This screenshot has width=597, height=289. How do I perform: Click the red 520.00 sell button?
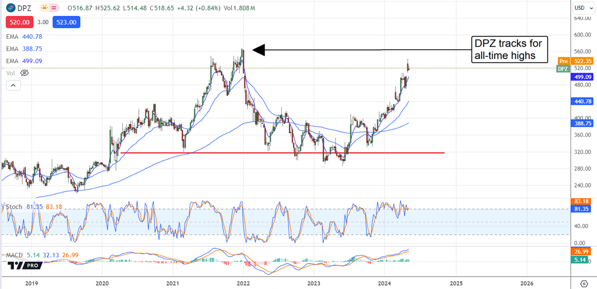click(18, 22)
